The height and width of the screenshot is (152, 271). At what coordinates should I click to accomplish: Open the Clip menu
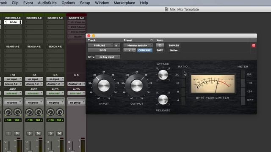click(x=15, y=3)
